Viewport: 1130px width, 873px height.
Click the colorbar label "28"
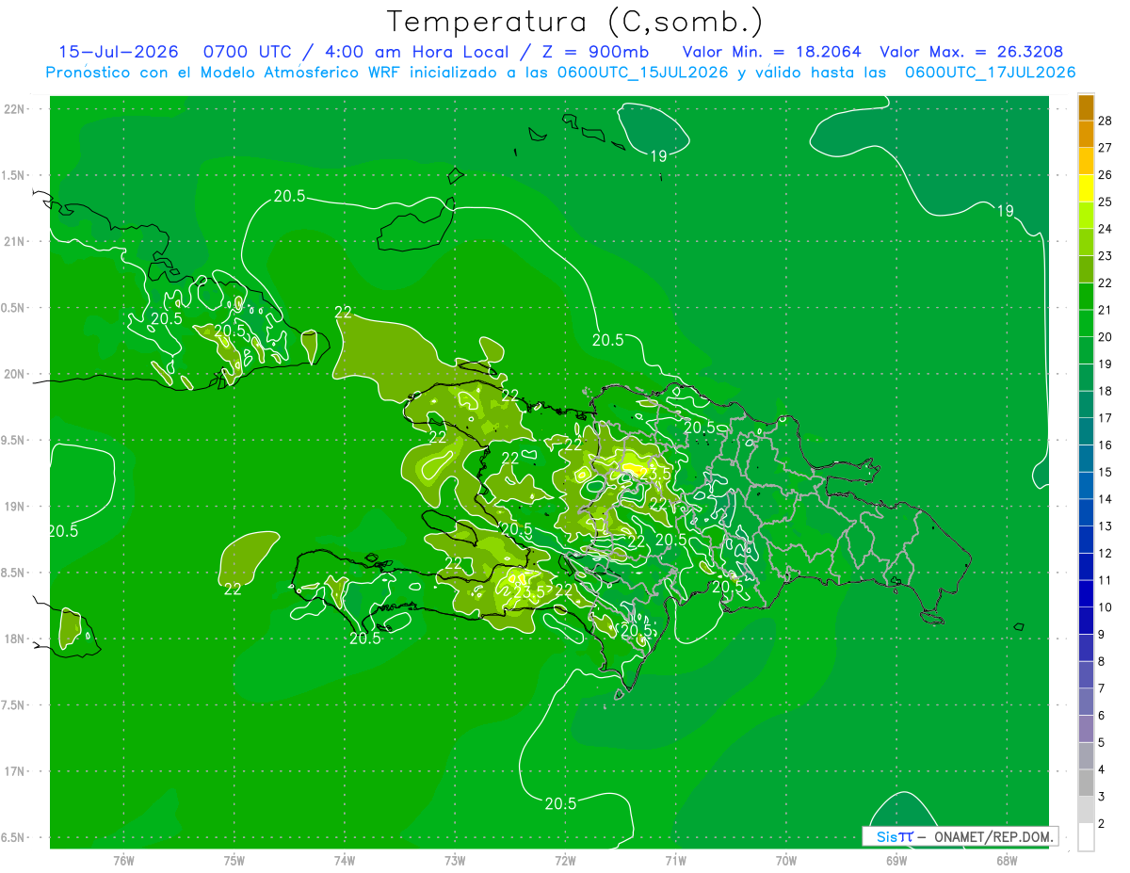[x=1106, y=120]
